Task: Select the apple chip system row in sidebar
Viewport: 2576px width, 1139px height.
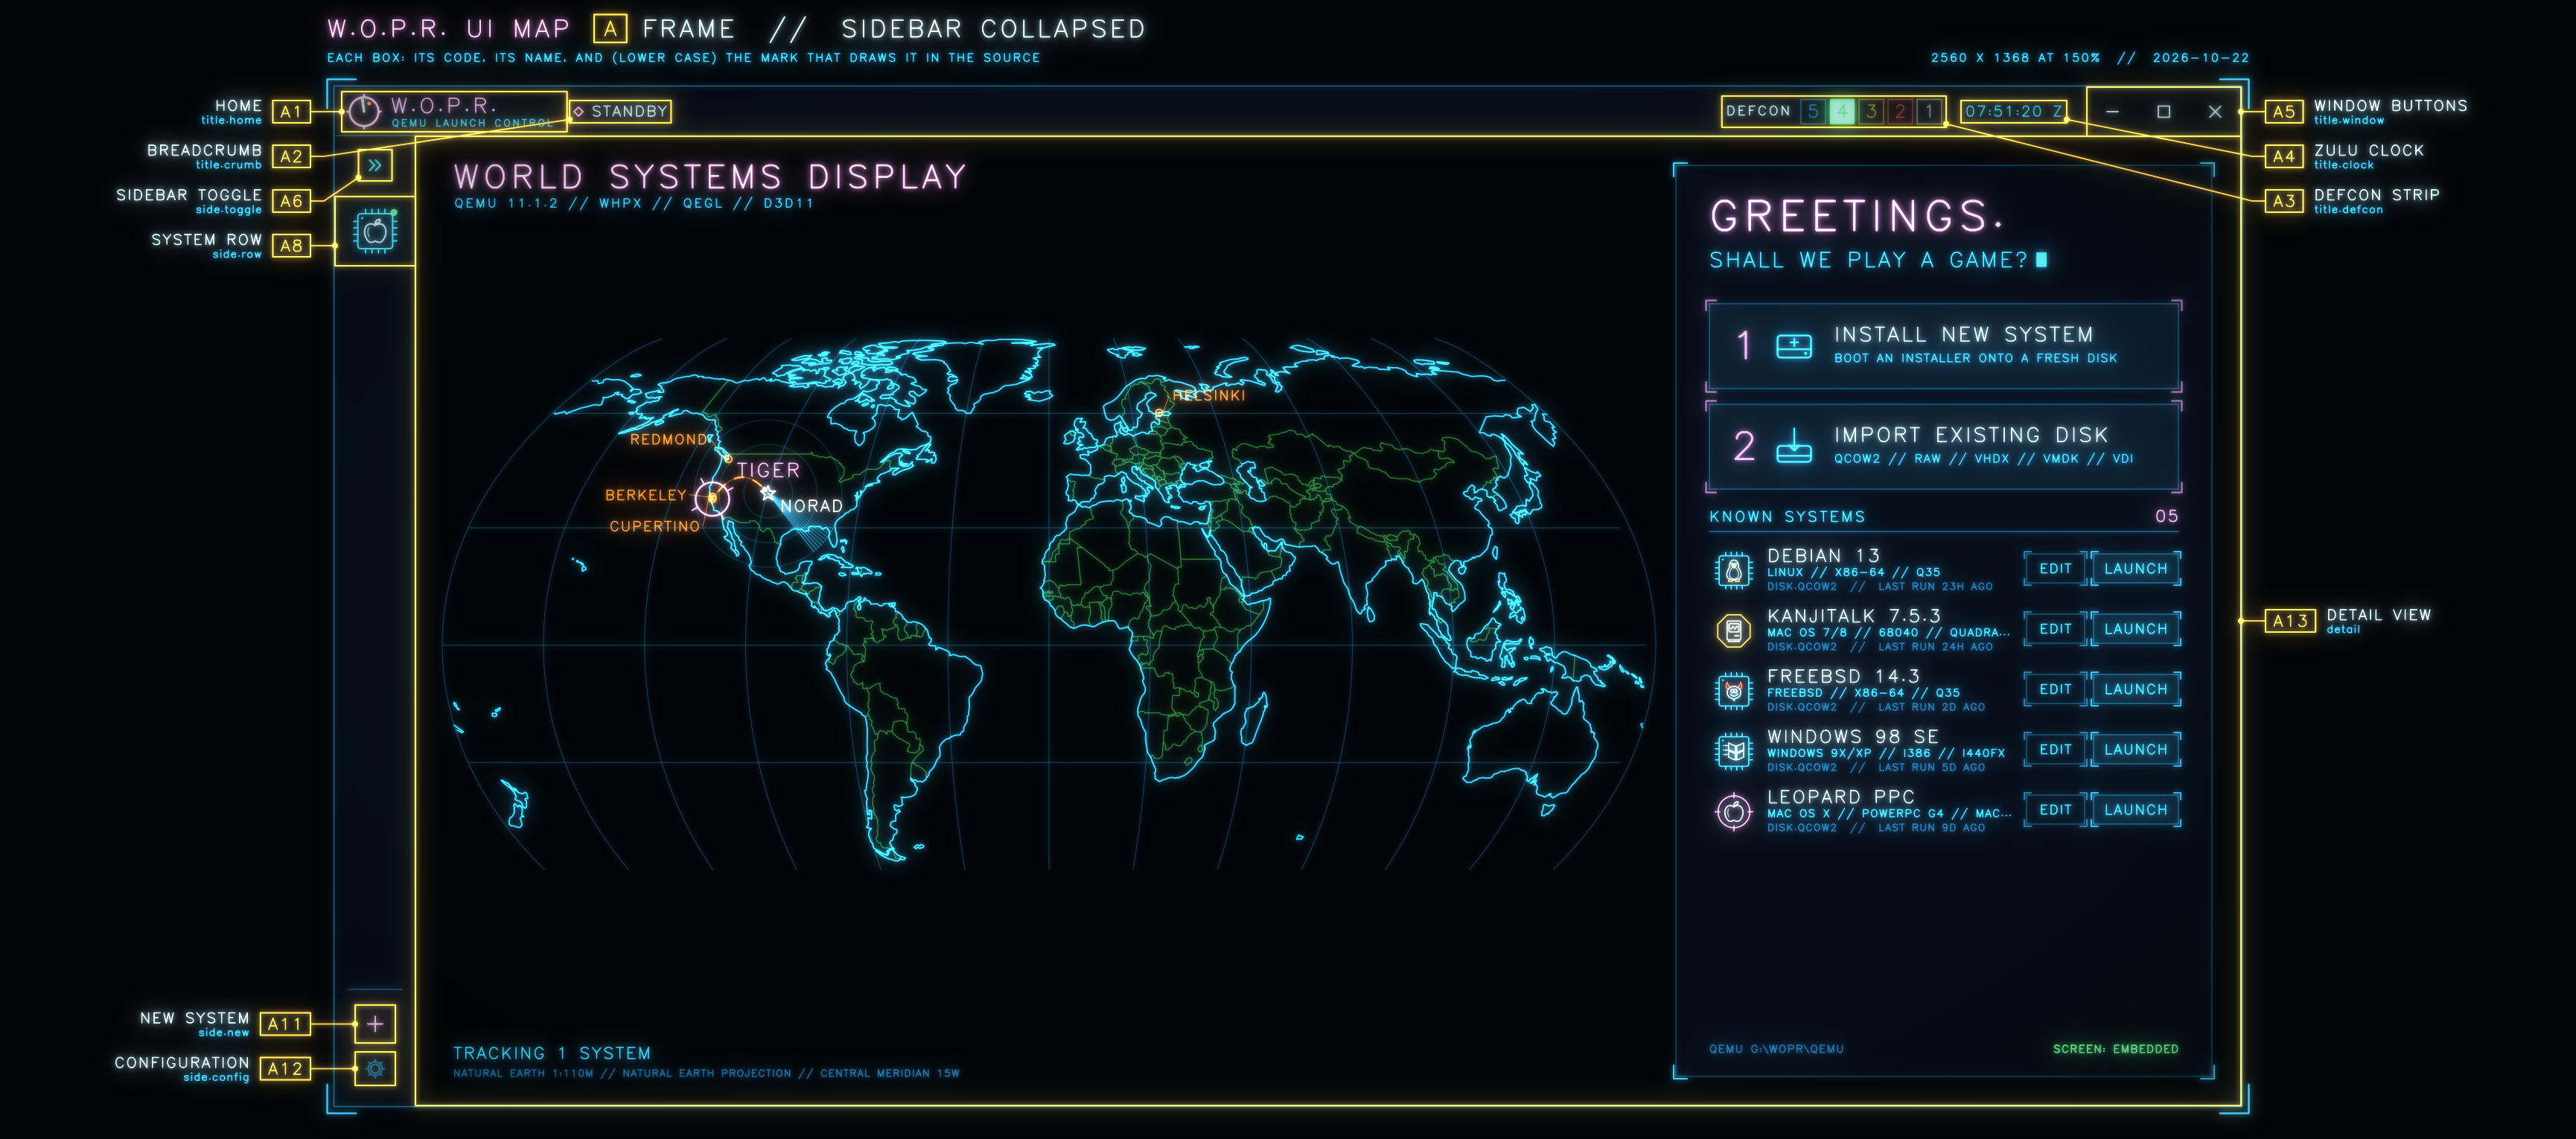Action: click(375, 232)
